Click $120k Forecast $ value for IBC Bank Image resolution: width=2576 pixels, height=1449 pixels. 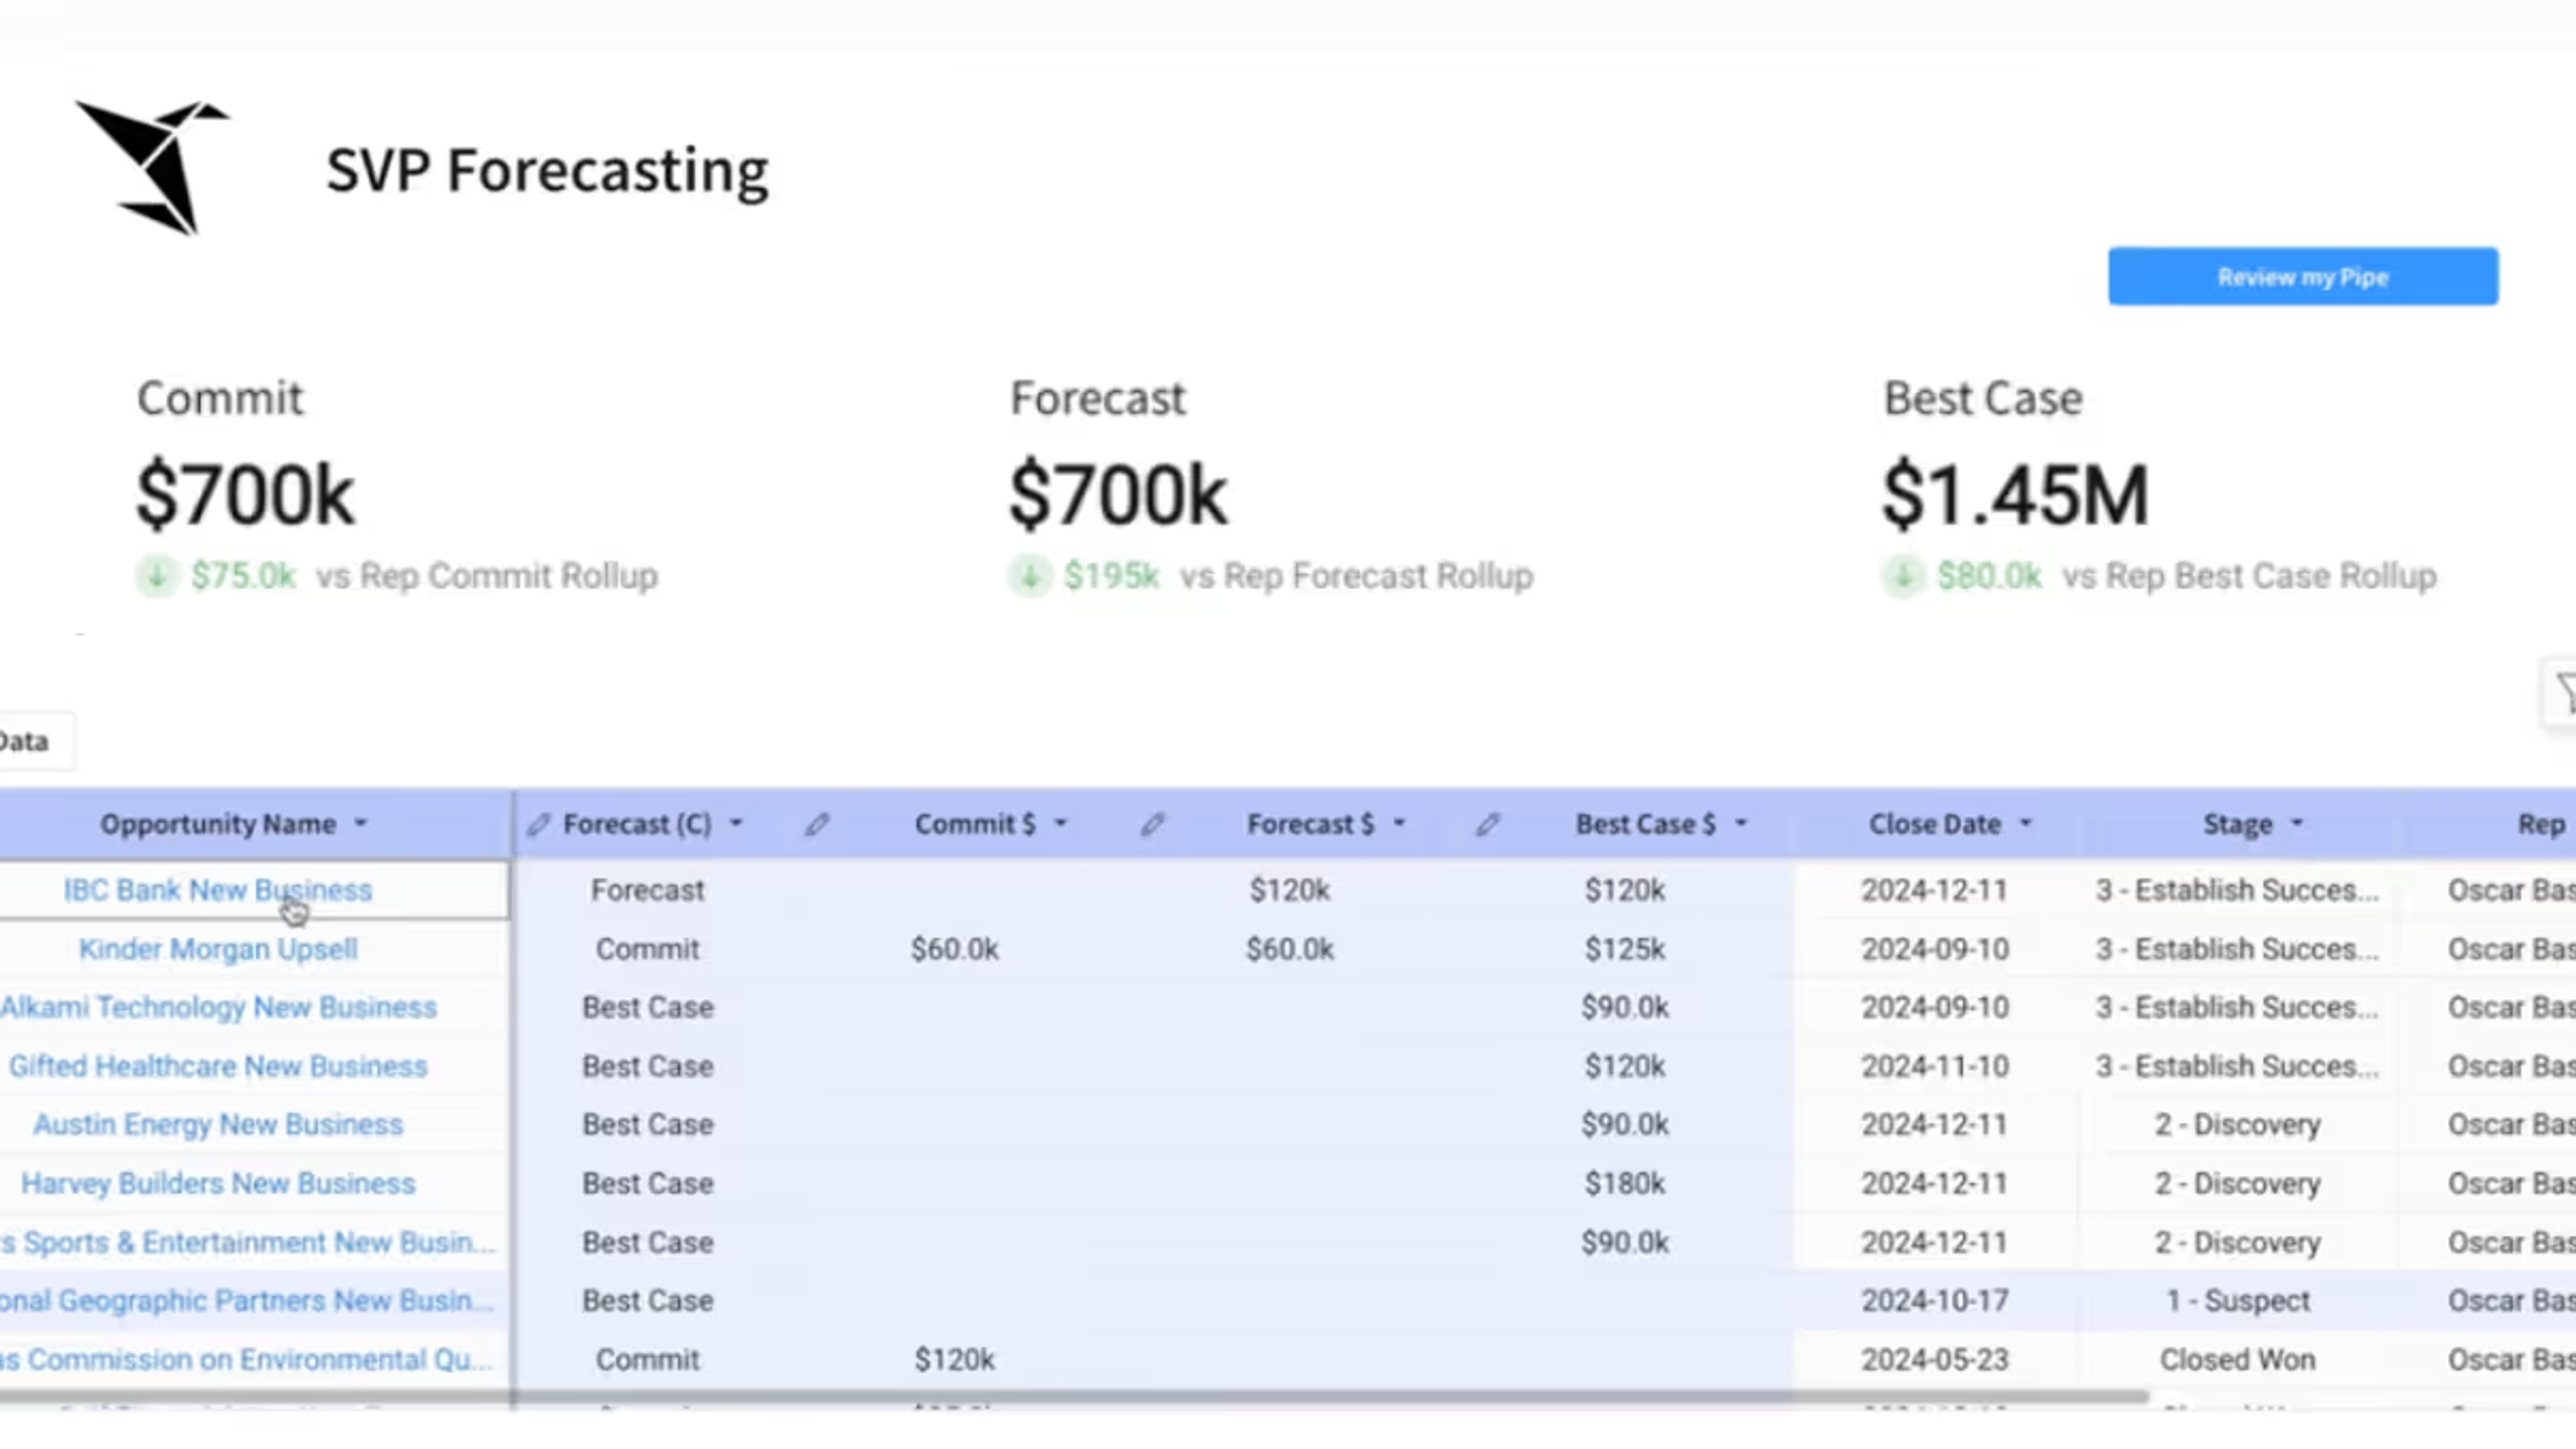(x=1289, y=890)
